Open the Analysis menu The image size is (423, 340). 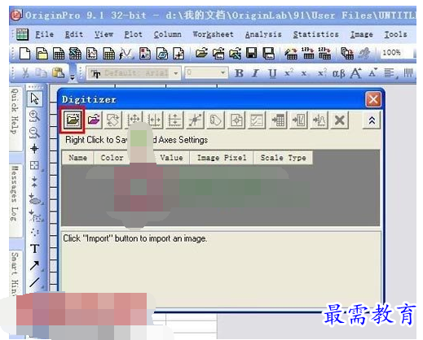pyautogui.click(x=263, y=34)
